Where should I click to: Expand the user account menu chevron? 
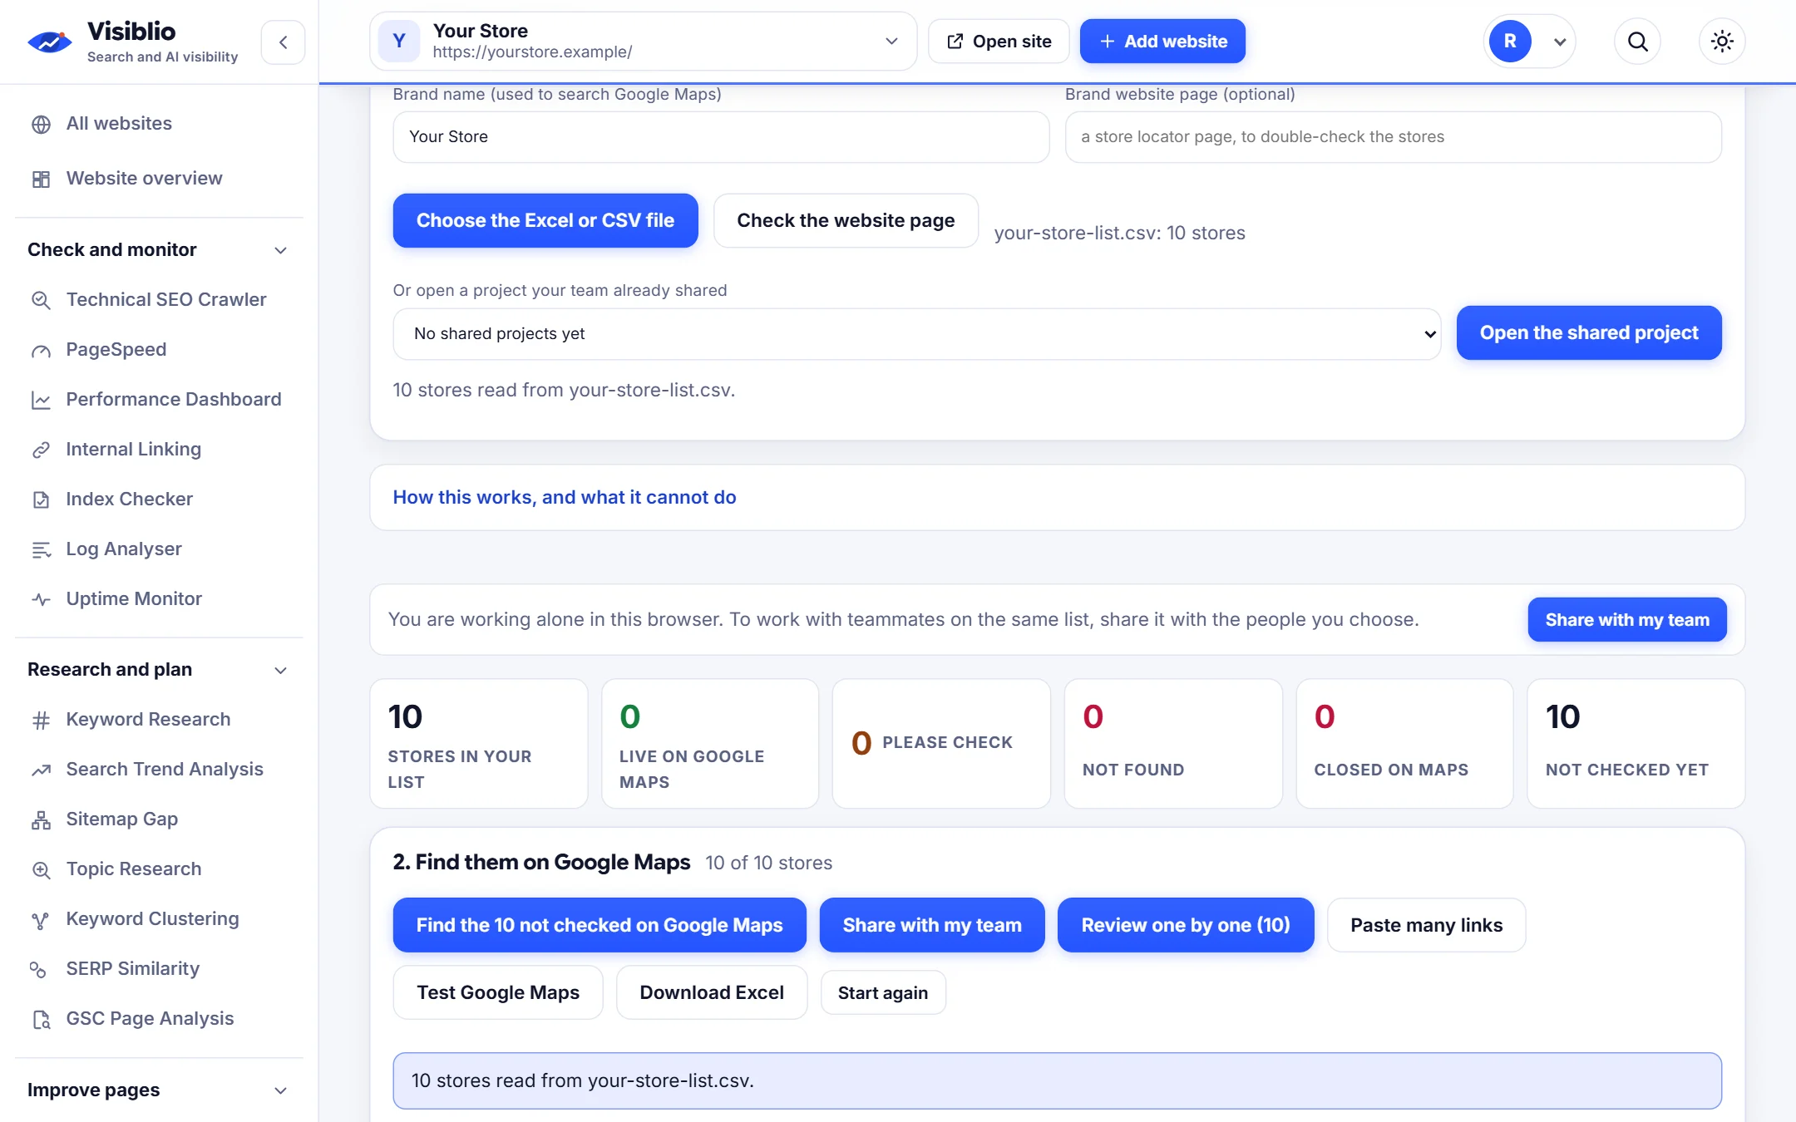point(1560,42)
